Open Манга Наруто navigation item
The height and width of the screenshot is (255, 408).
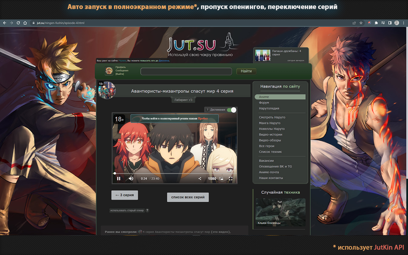(270, 123)
